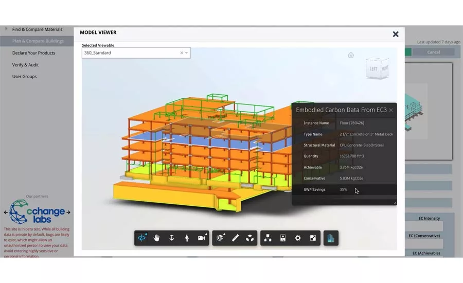The height and width of the screenshot is (283, 463).
Task: Toggle viewer Full screen icon
Action: click(x=313, y=238)
